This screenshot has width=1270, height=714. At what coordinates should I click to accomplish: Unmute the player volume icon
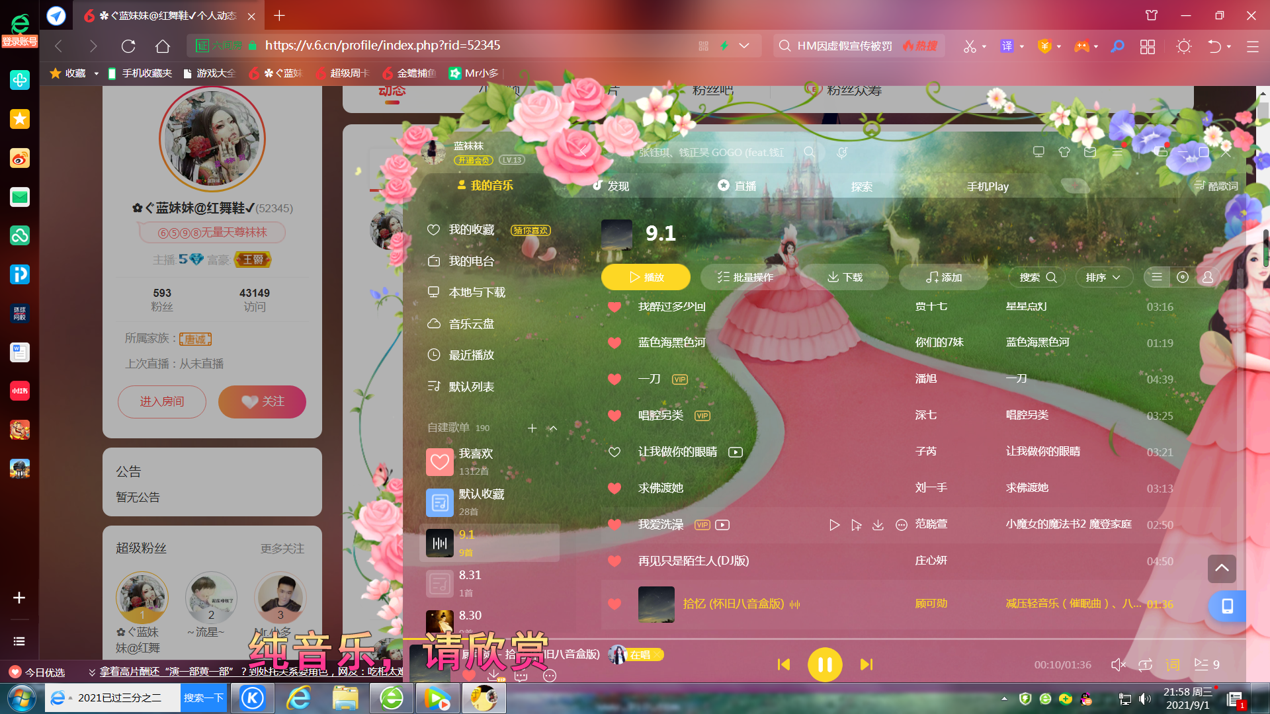pyautogui.click(x=1118, y=664)
